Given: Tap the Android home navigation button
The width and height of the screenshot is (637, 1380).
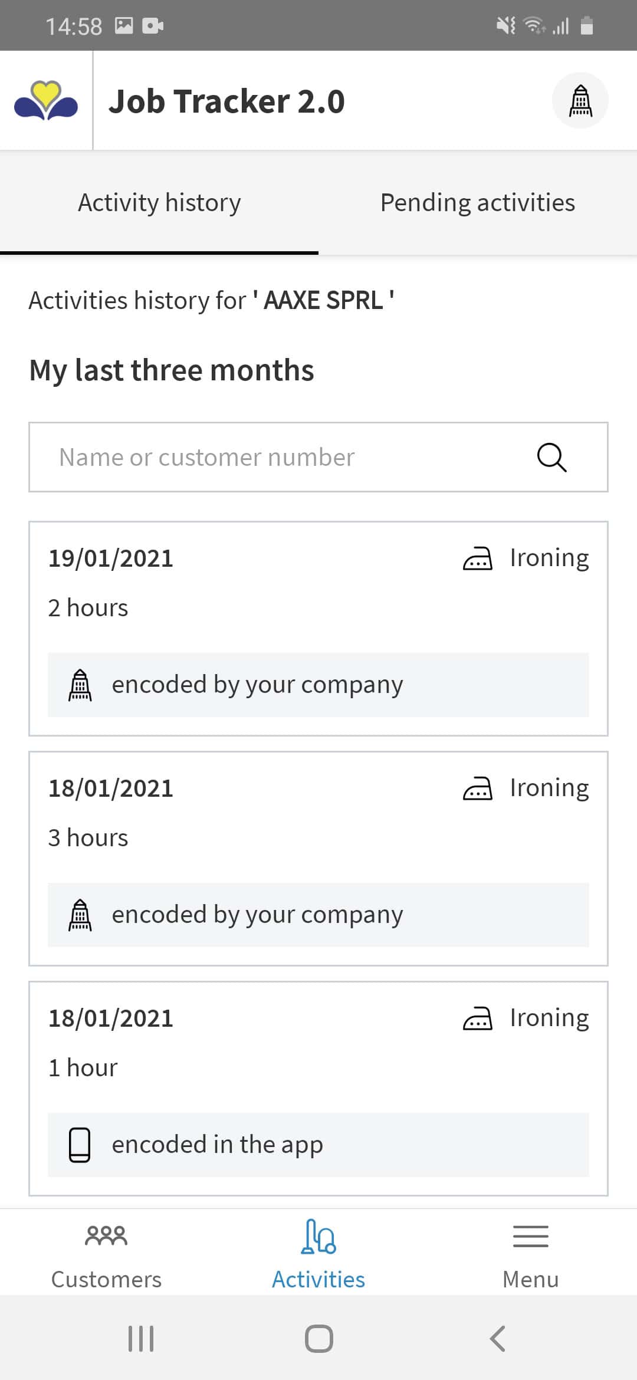Looking at the screenshot, I should click(318, 1338).
